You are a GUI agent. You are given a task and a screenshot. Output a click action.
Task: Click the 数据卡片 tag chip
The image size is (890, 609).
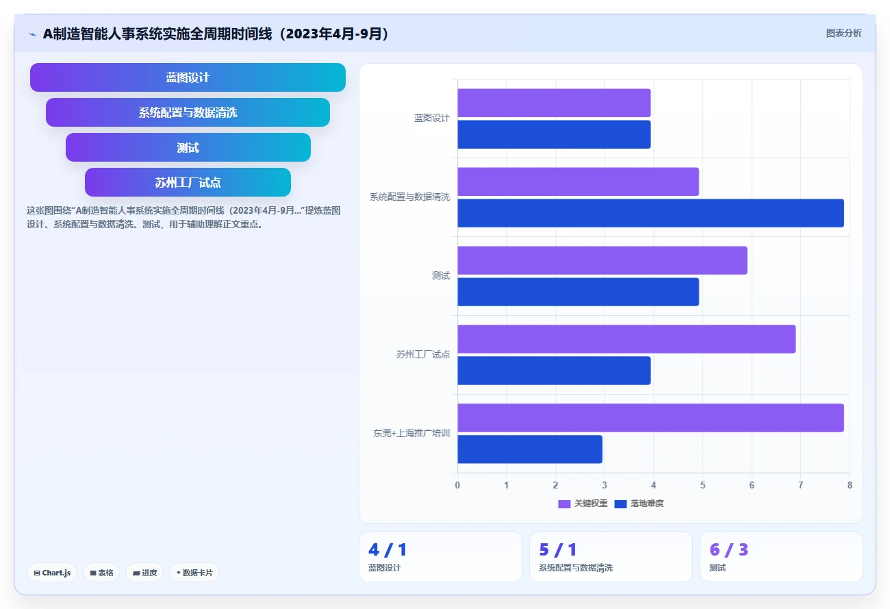click(194, 573)
